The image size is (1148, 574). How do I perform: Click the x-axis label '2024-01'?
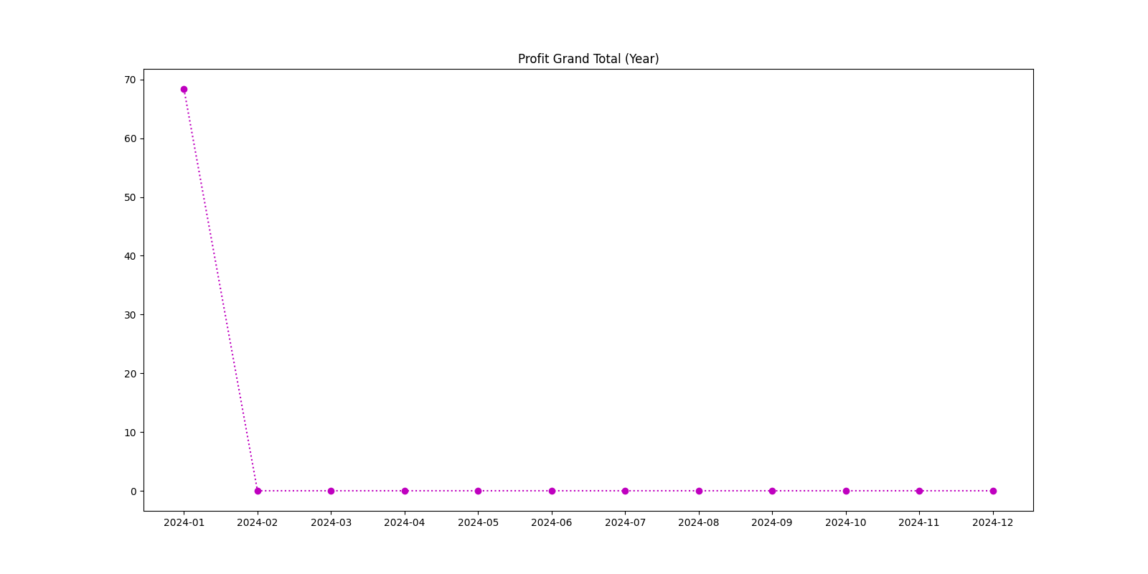(184, 522)
